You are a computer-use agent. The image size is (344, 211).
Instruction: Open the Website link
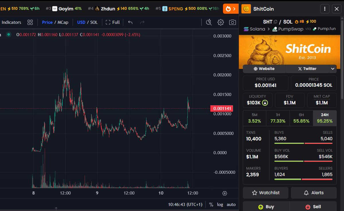[264, 69]
